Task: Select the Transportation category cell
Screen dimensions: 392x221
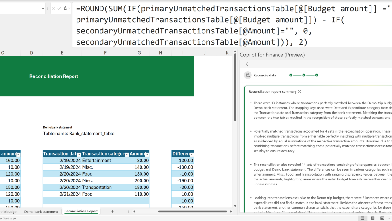Action: tap(105, 188)
